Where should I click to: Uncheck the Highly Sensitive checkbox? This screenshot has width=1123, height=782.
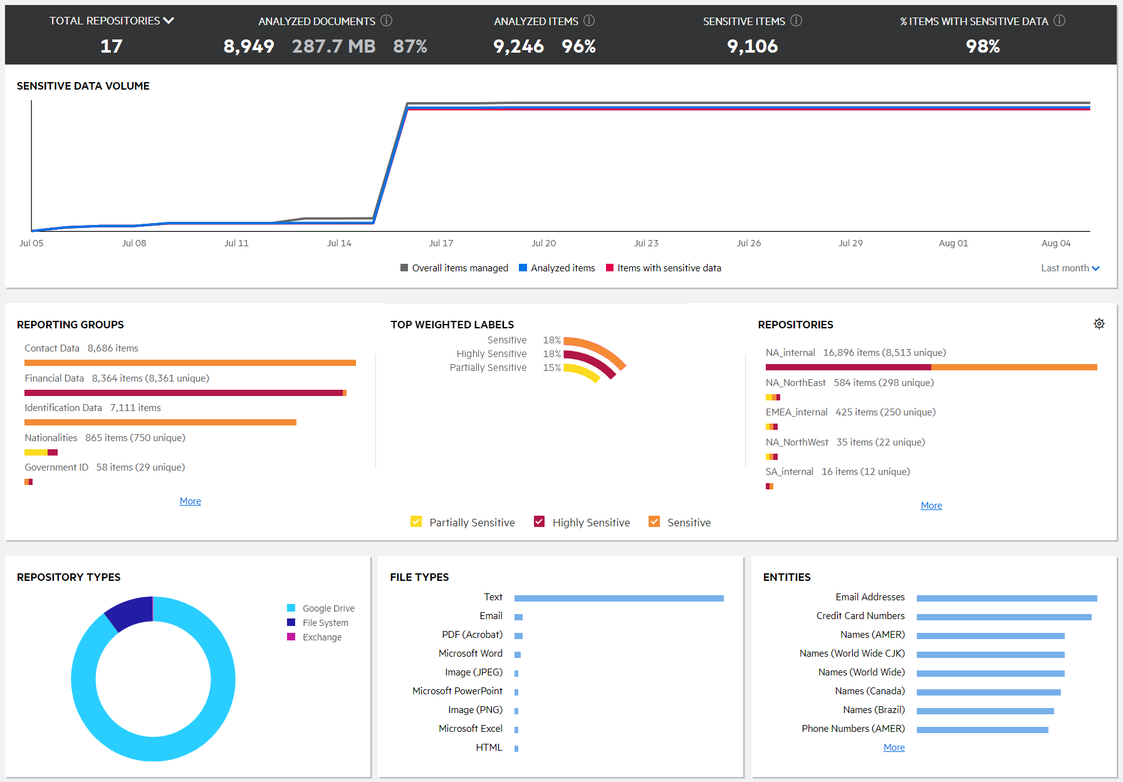tap(539, 522)
